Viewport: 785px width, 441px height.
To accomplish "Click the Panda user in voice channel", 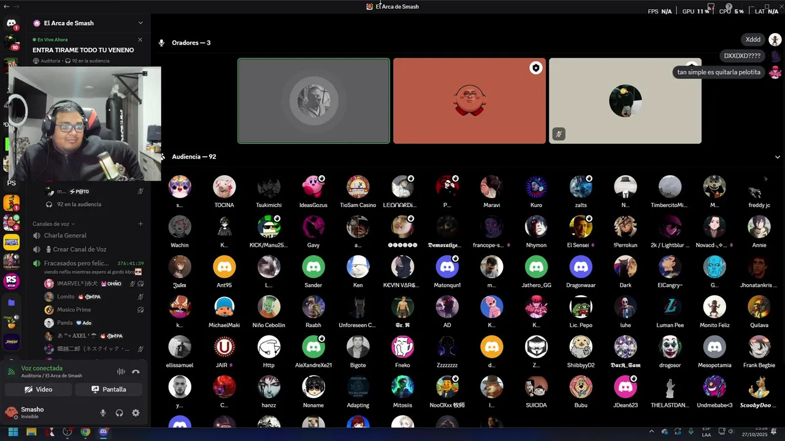I will tap(94, 323).
